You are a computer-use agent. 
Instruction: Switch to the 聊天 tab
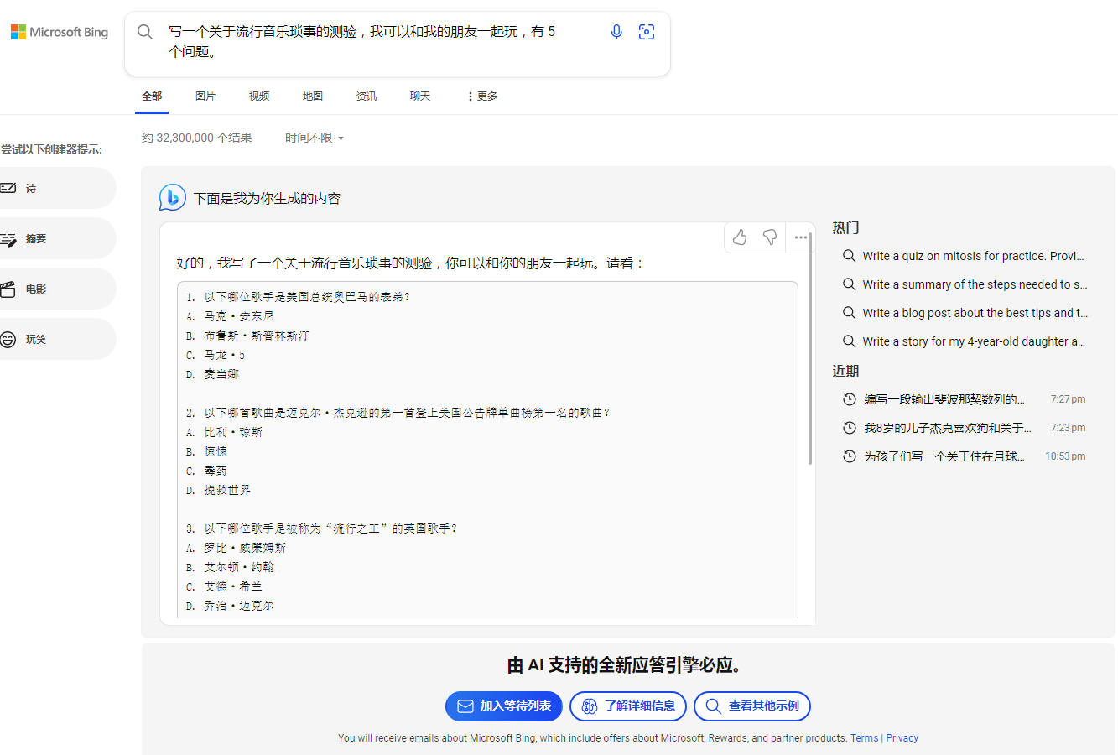coord(420,96)
